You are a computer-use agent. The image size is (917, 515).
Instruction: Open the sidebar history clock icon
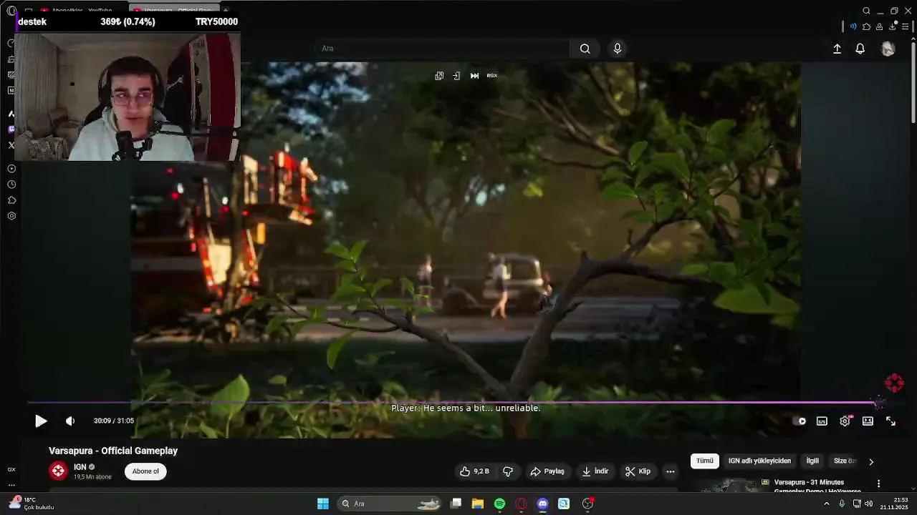click(11, 185)
